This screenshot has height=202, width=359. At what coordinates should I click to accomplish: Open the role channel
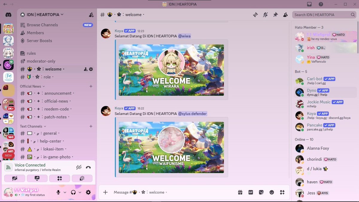[56, 77]
